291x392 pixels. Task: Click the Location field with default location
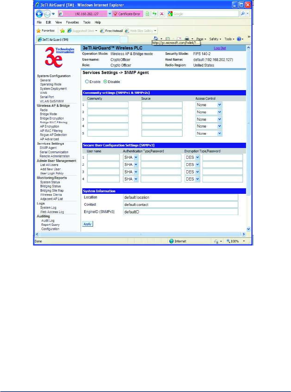[181, 197]
